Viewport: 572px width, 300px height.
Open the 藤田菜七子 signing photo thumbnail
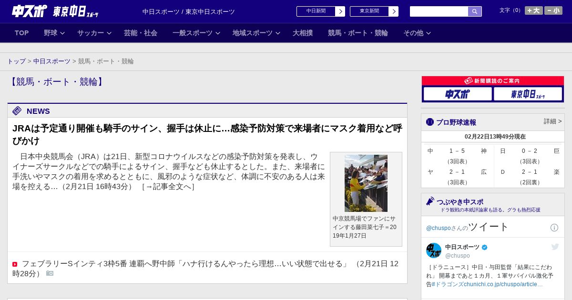pos(366,183)
